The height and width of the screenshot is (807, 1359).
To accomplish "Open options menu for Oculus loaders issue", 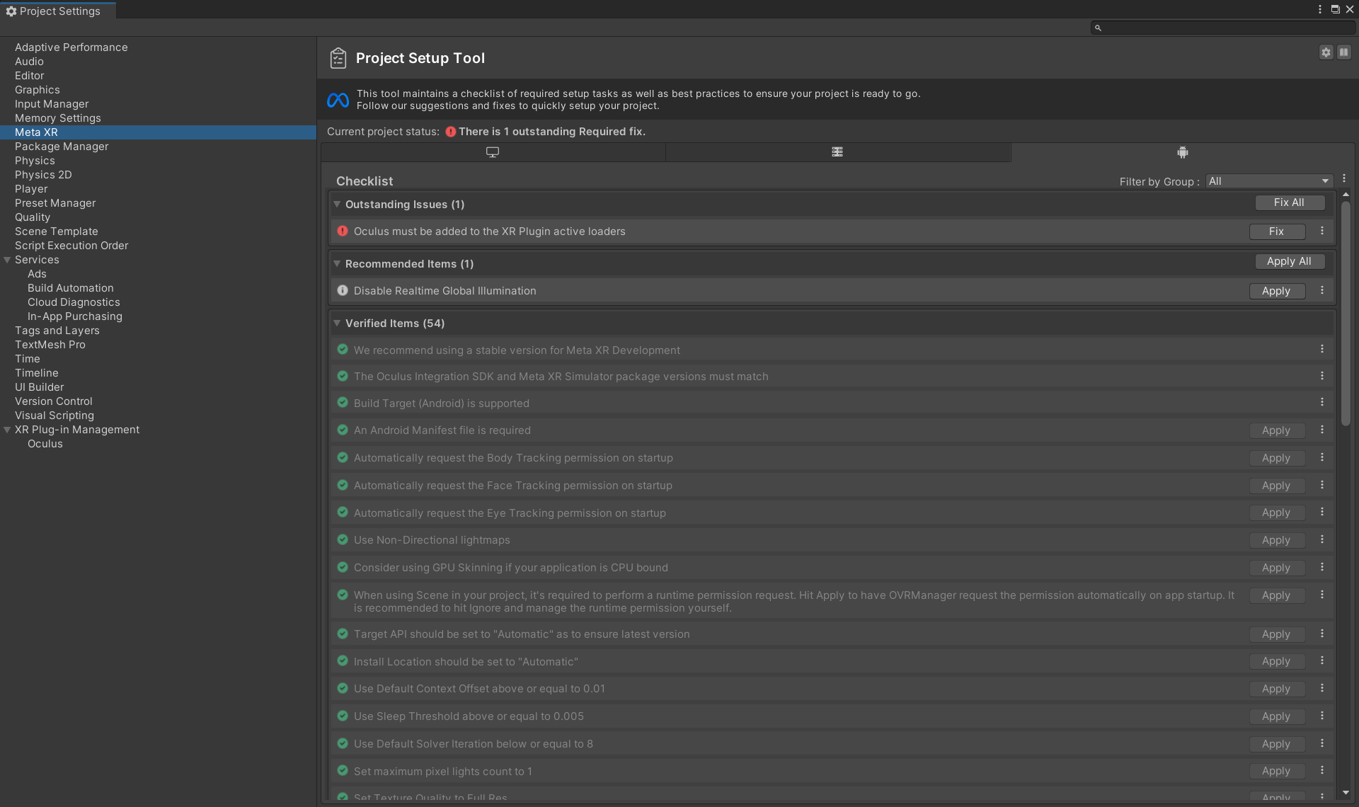I will click(x=1321, y=231).
